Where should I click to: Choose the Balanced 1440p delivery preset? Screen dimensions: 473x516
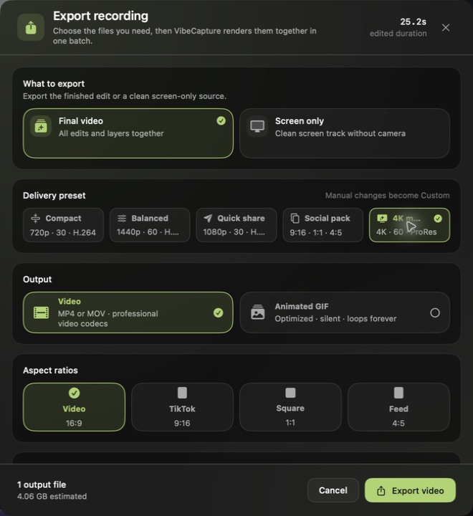coord(150,225)
